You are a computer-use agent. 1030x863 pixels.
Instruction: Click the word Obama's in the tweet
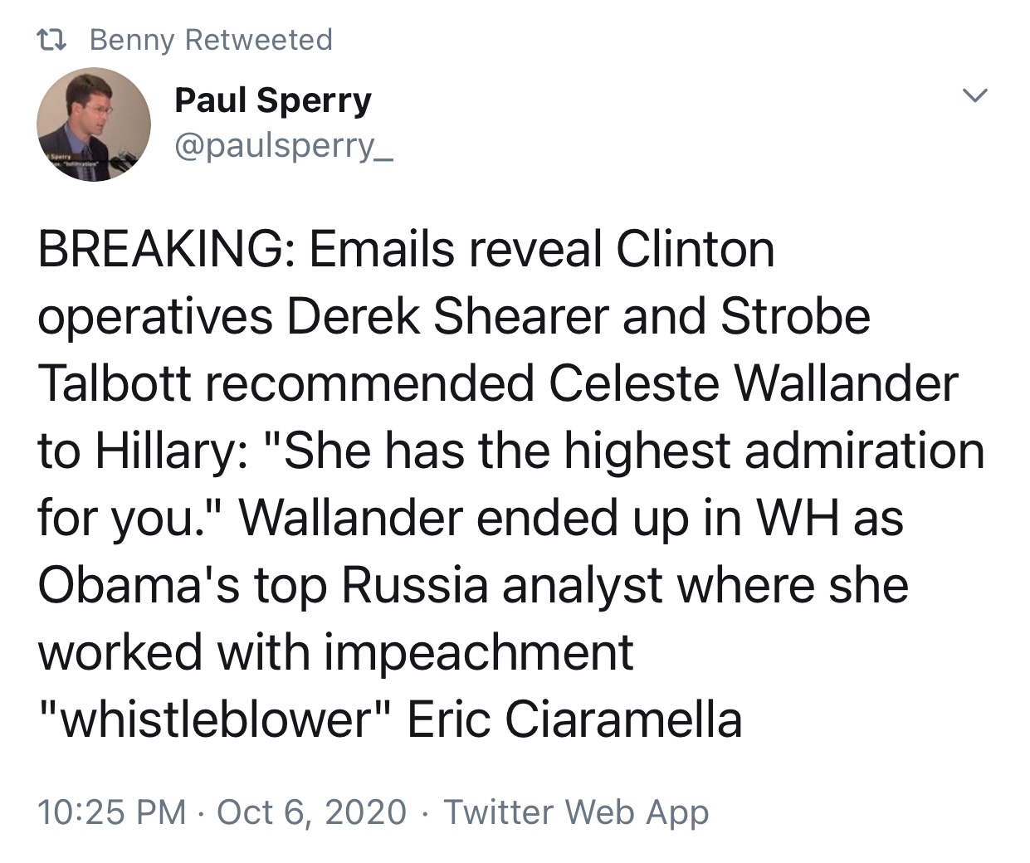(x=139, y=585)
